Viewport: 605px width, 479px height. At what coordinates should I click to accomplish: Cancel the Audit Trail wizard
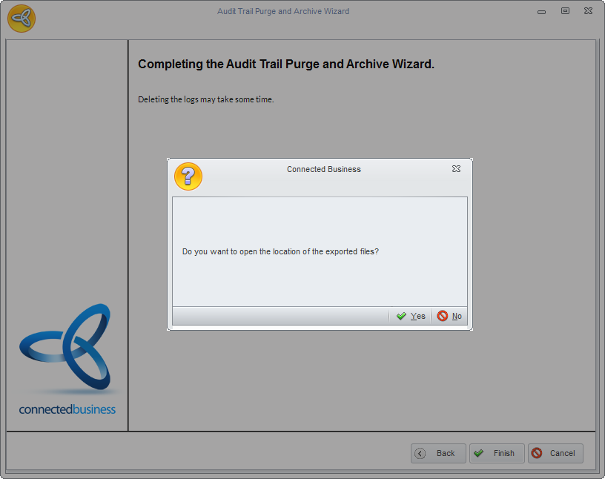click(555, 453)
